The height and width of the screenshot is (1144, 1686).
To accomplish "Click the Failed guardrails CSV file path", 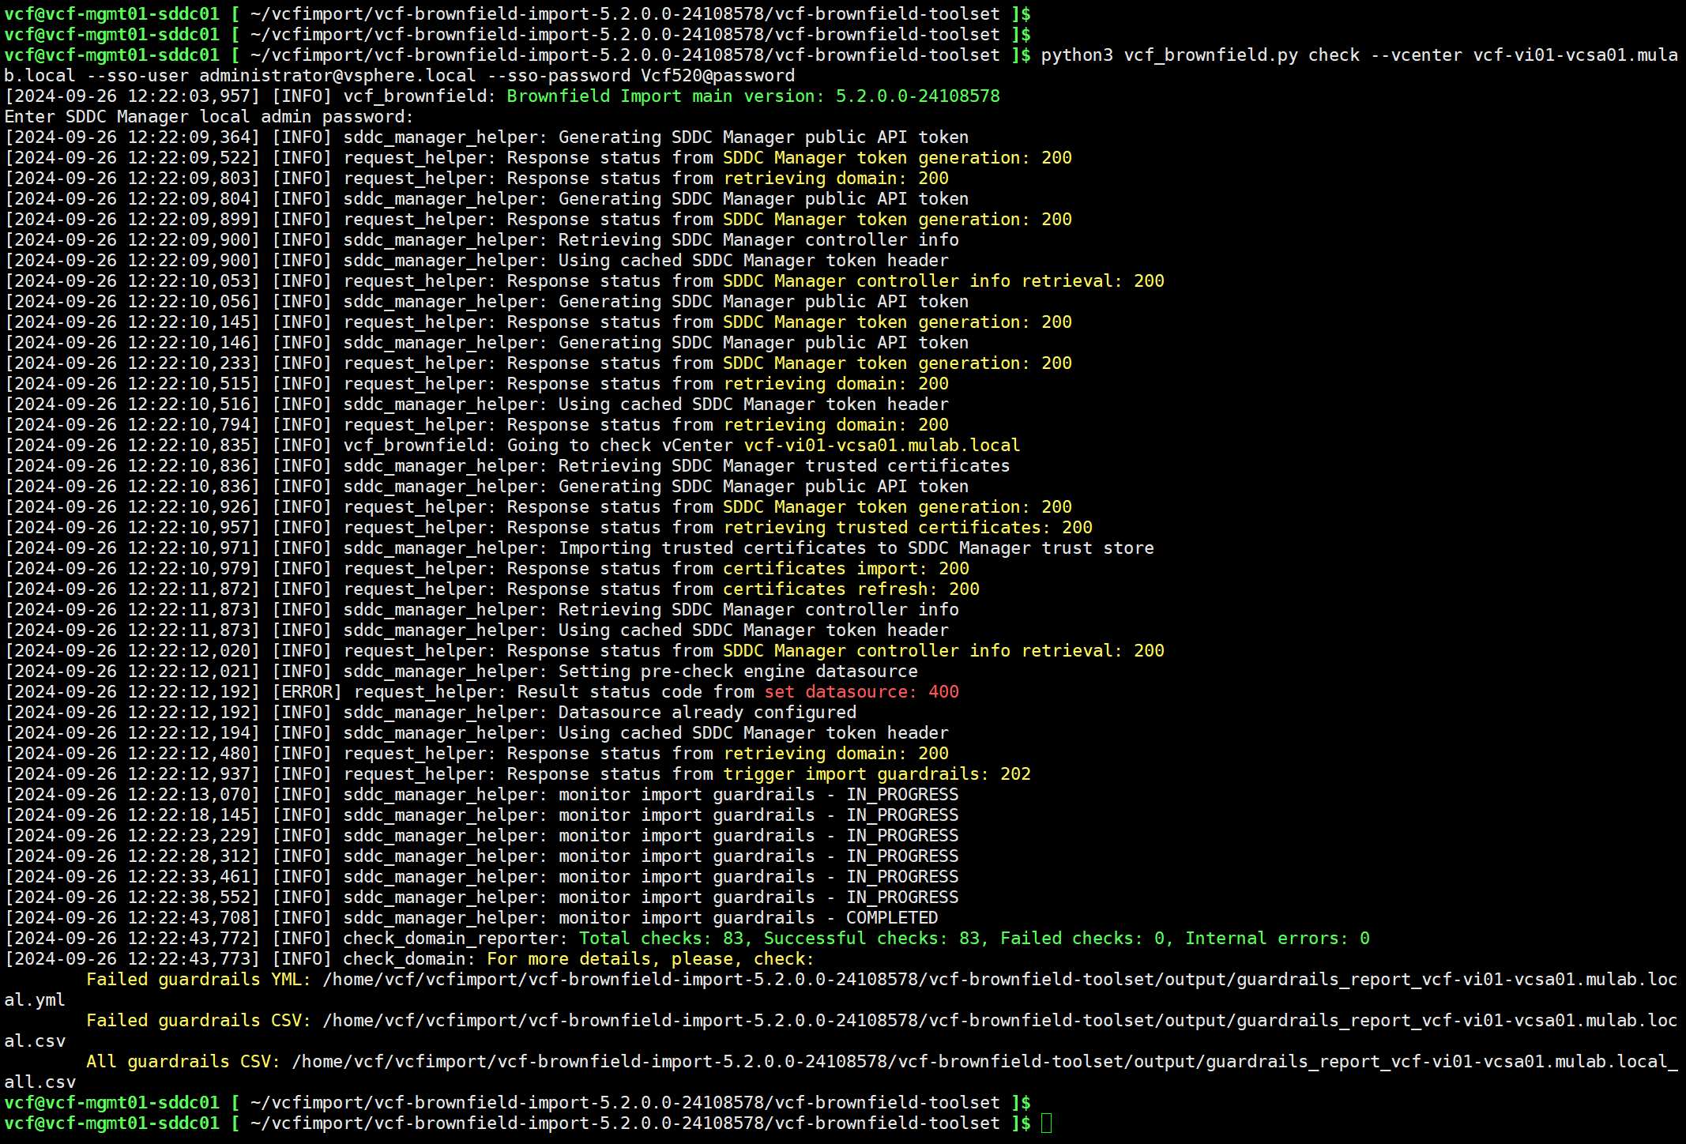I will click(999, 1021).
